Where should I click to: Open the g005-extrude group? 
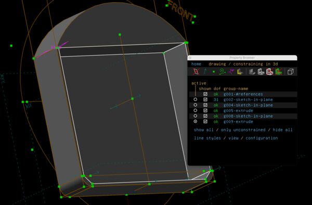[x=238, y=111]
